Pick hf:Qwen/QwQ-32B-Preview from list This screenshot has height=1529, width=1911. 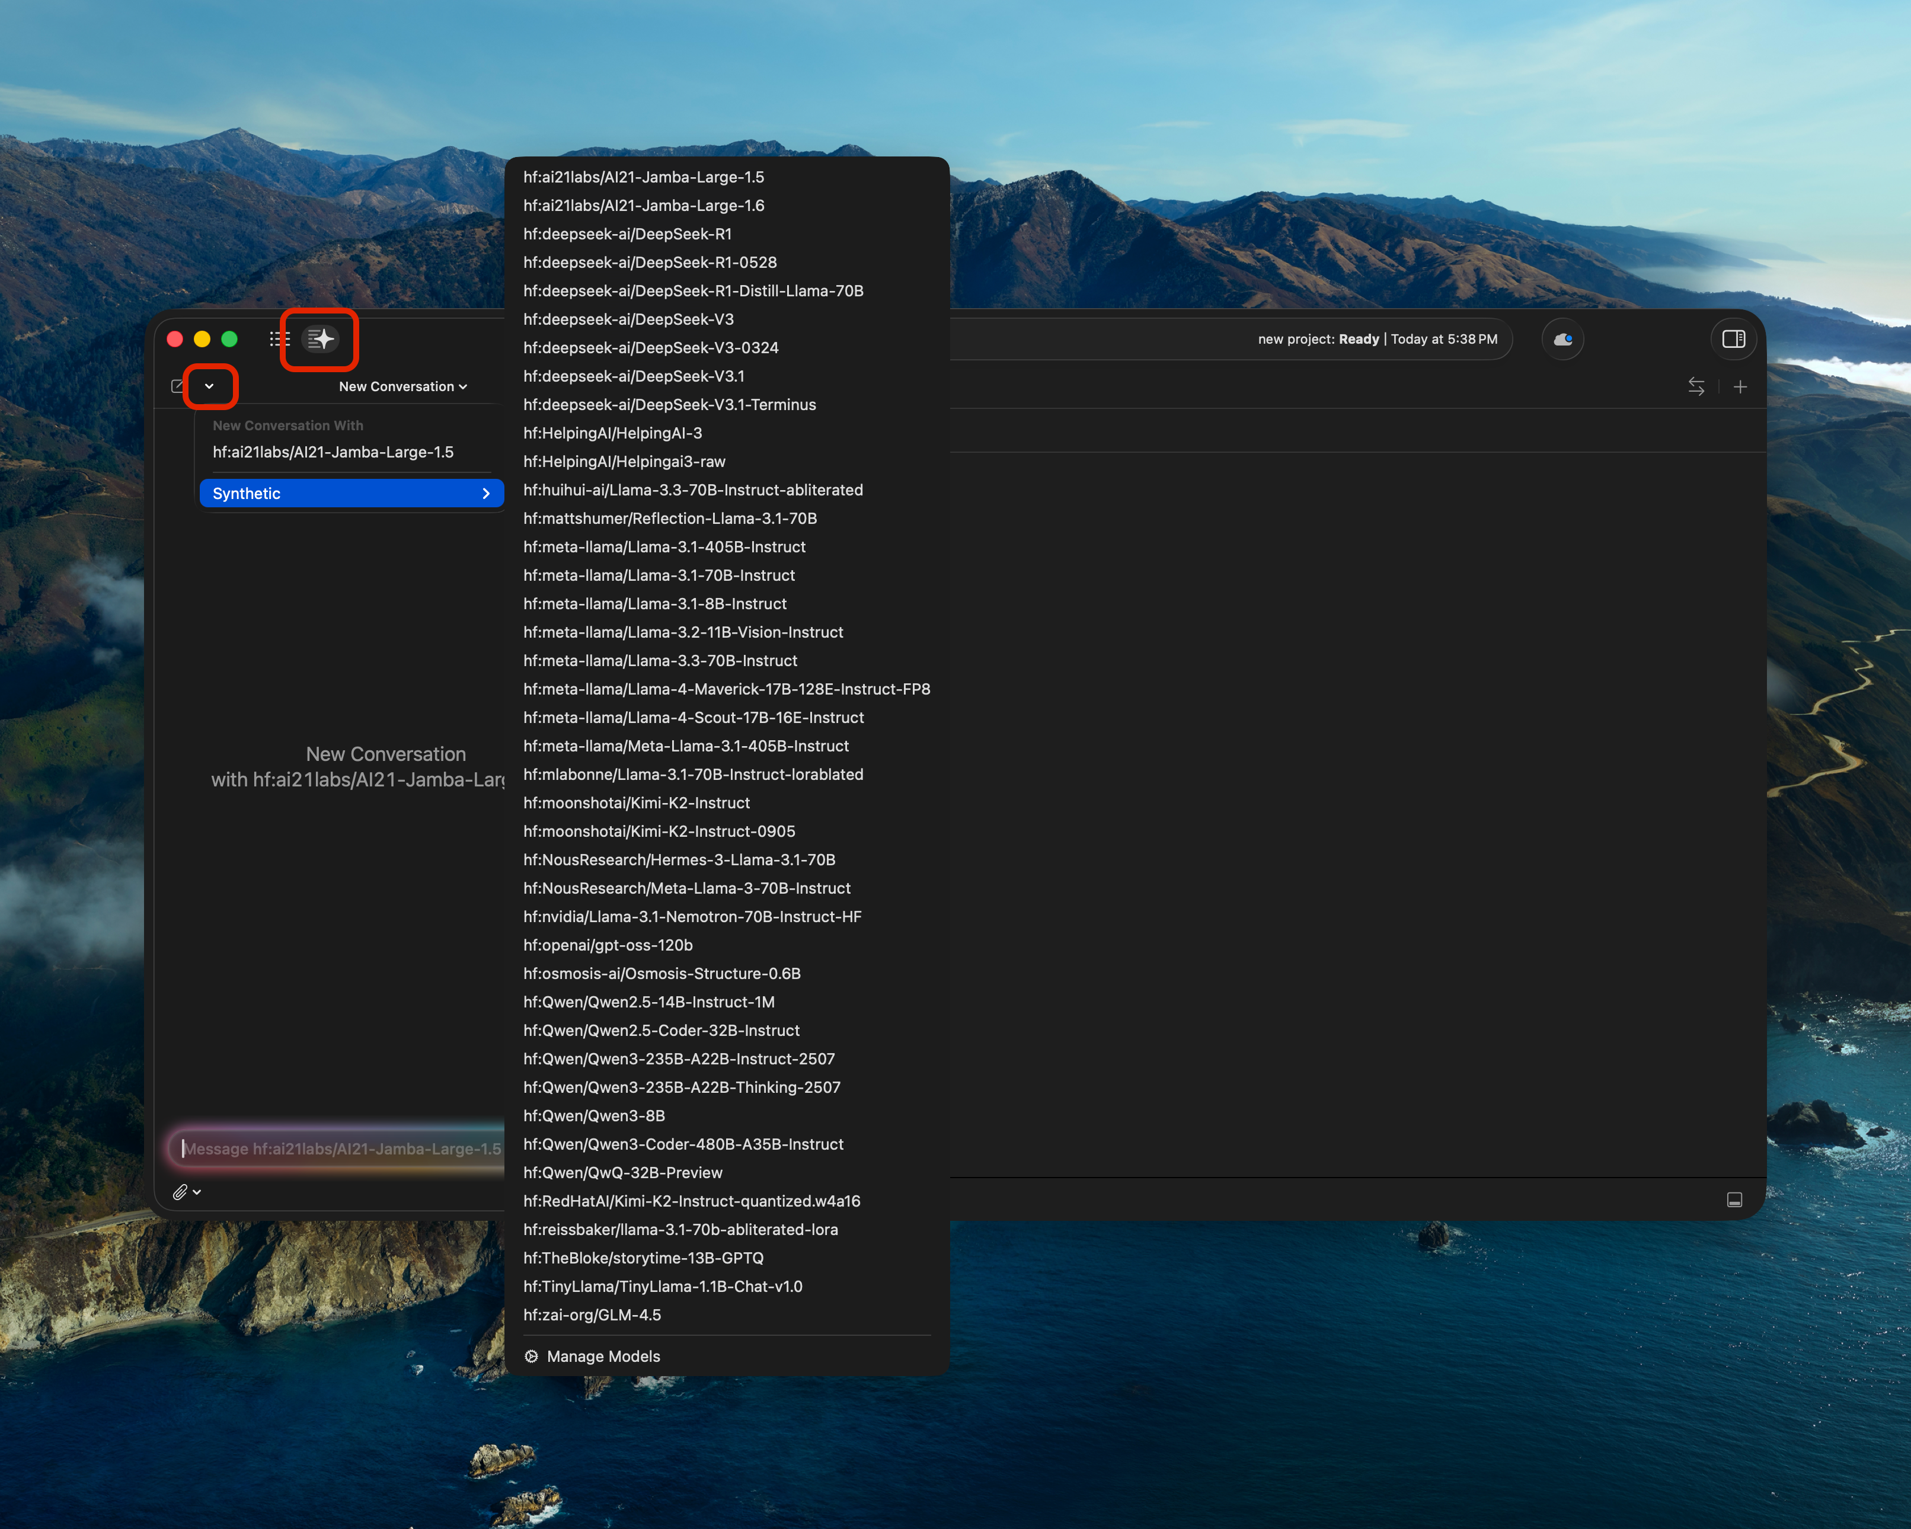[x=623, y=1172]
